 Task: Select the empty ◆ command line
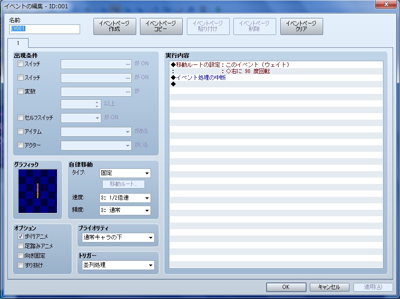click(276, 84)
